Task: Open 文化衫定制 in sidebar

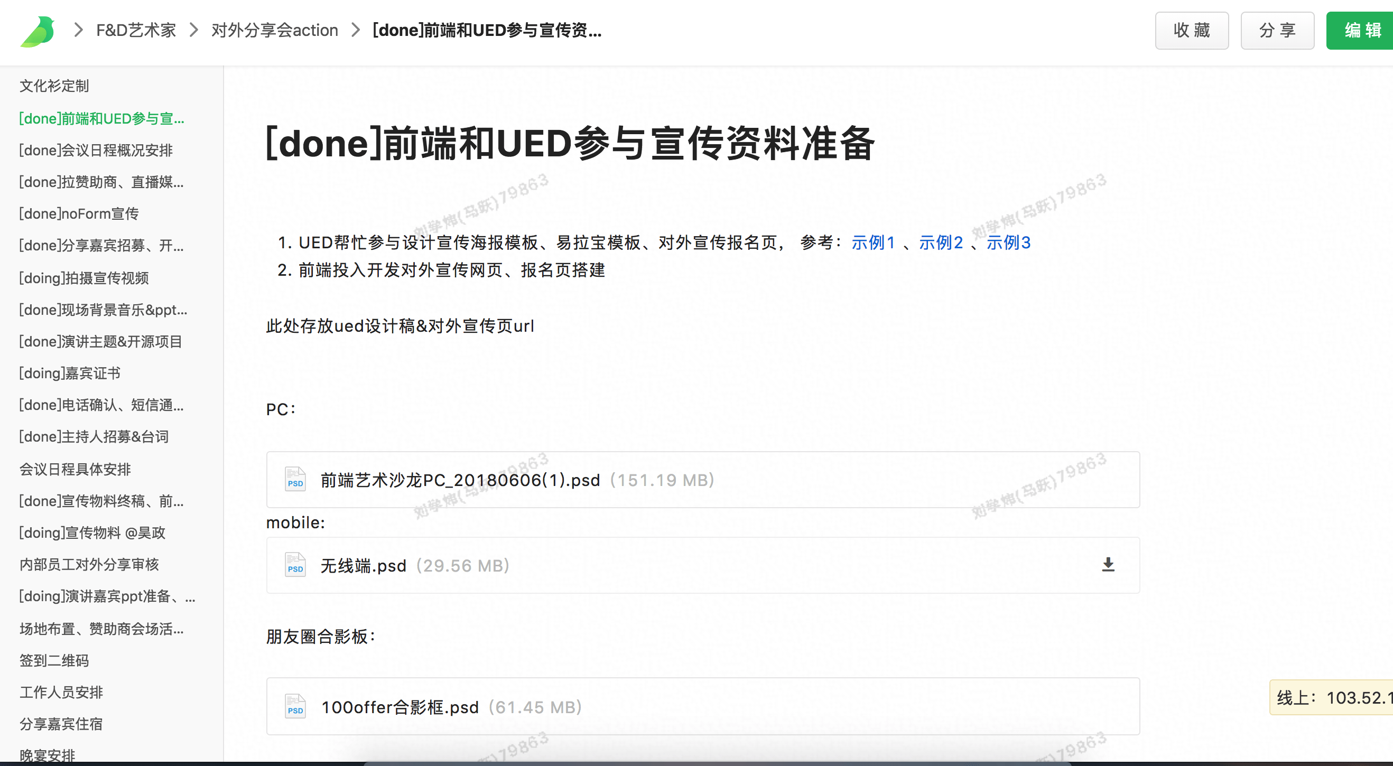Action: [x=54, y=86]
